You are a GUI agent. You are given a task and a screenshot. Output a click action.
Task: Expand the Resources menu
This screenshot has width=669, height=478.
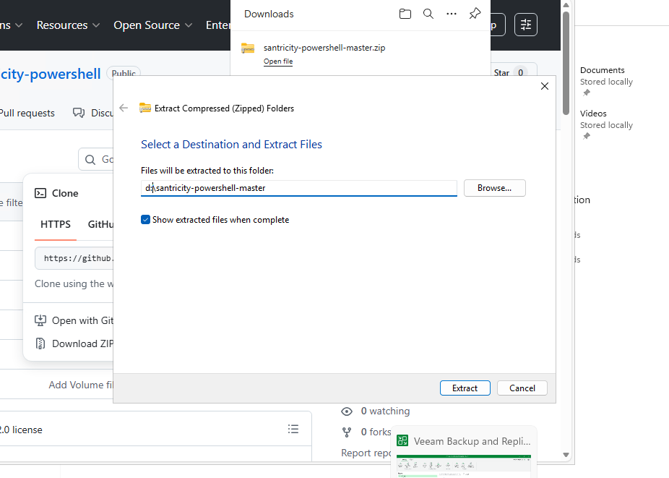tap(68, 25)
